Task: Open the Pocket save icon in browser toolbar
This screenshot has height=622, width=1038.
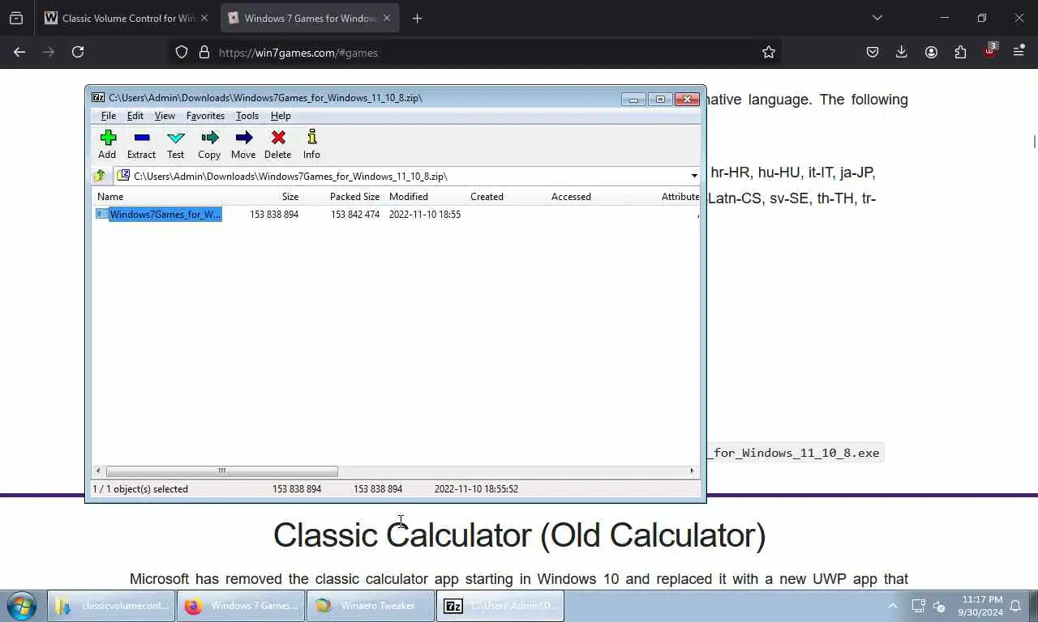Action: (x=873, y=52)
